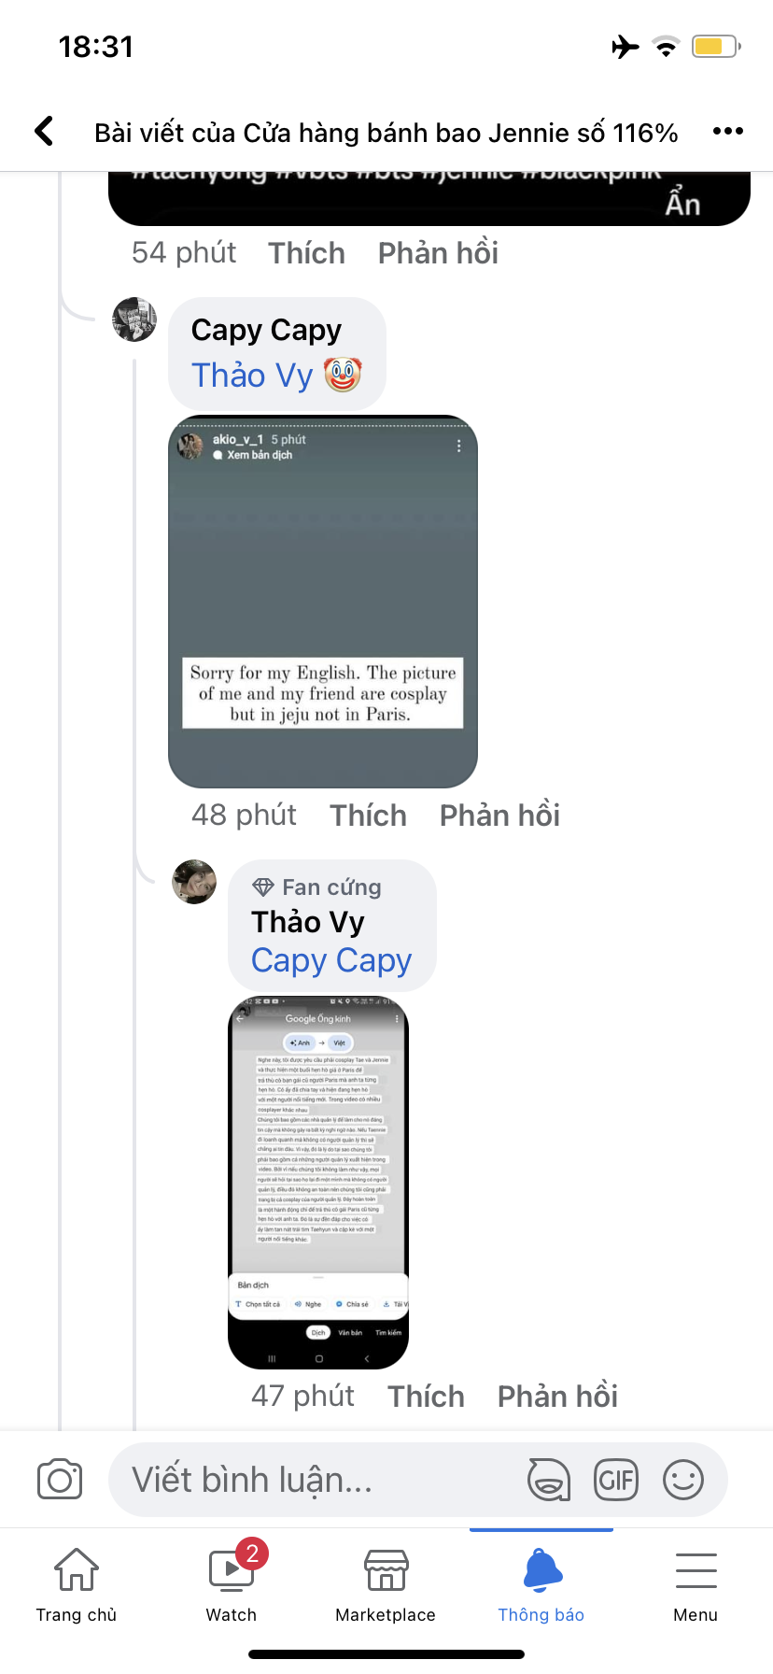Open the akio_v_1 story screenshot image
This screenshot has width=773, height=1674.
coord(323,602)
